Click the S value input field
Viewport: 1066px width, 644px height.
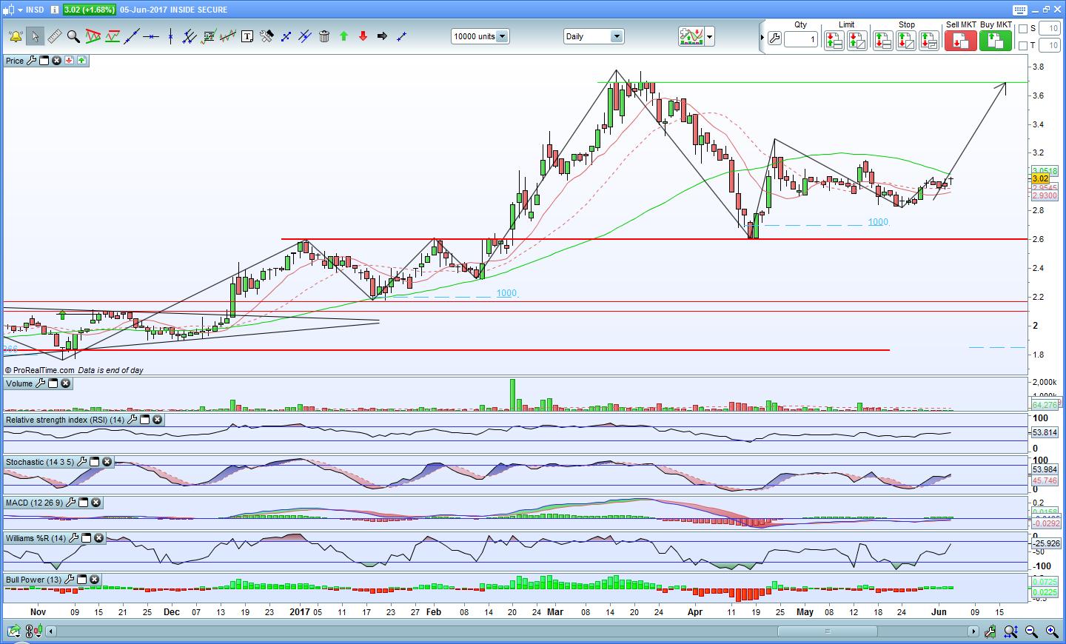click(1049, 29)
